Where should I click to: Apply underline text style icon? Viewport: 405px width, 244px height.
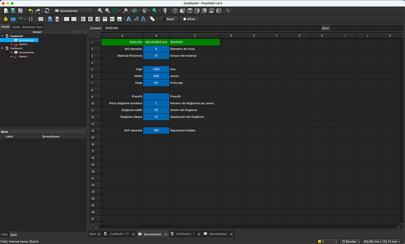[143, 19]
